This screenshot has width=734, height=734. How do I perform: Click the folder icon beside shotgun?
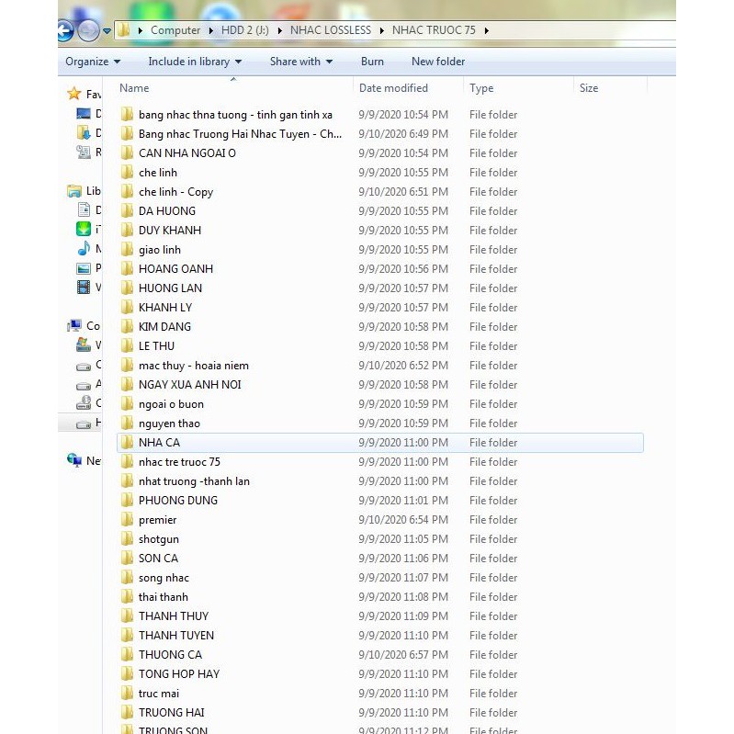[127, 539]
